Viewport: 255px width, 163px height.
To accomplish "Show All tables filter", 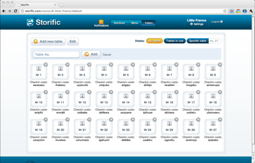I will [x=154, y=41].
